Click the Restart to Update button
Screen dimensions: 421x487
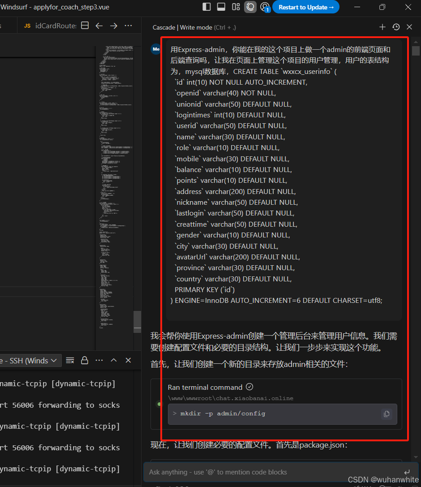click(x=306, y=7)
